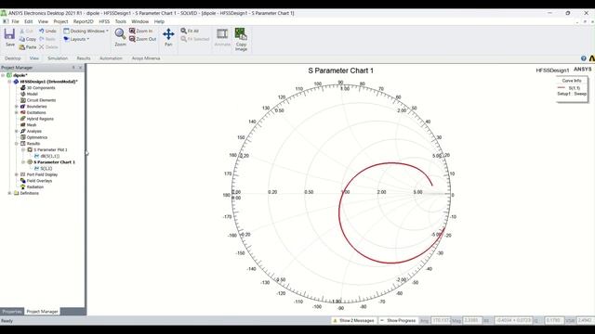The height and width of the screenshot is (334, 595).
Task: Click the Undo arrow icon
Action: (41, 31)
